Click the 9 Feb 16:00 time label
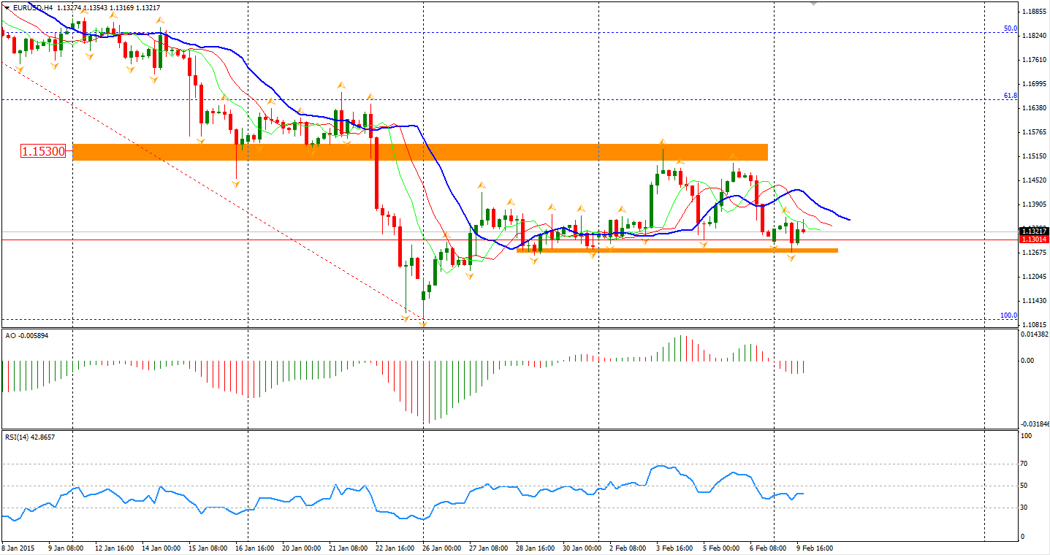The width and height of the screenshot is (1050, 555). [814, 547]
